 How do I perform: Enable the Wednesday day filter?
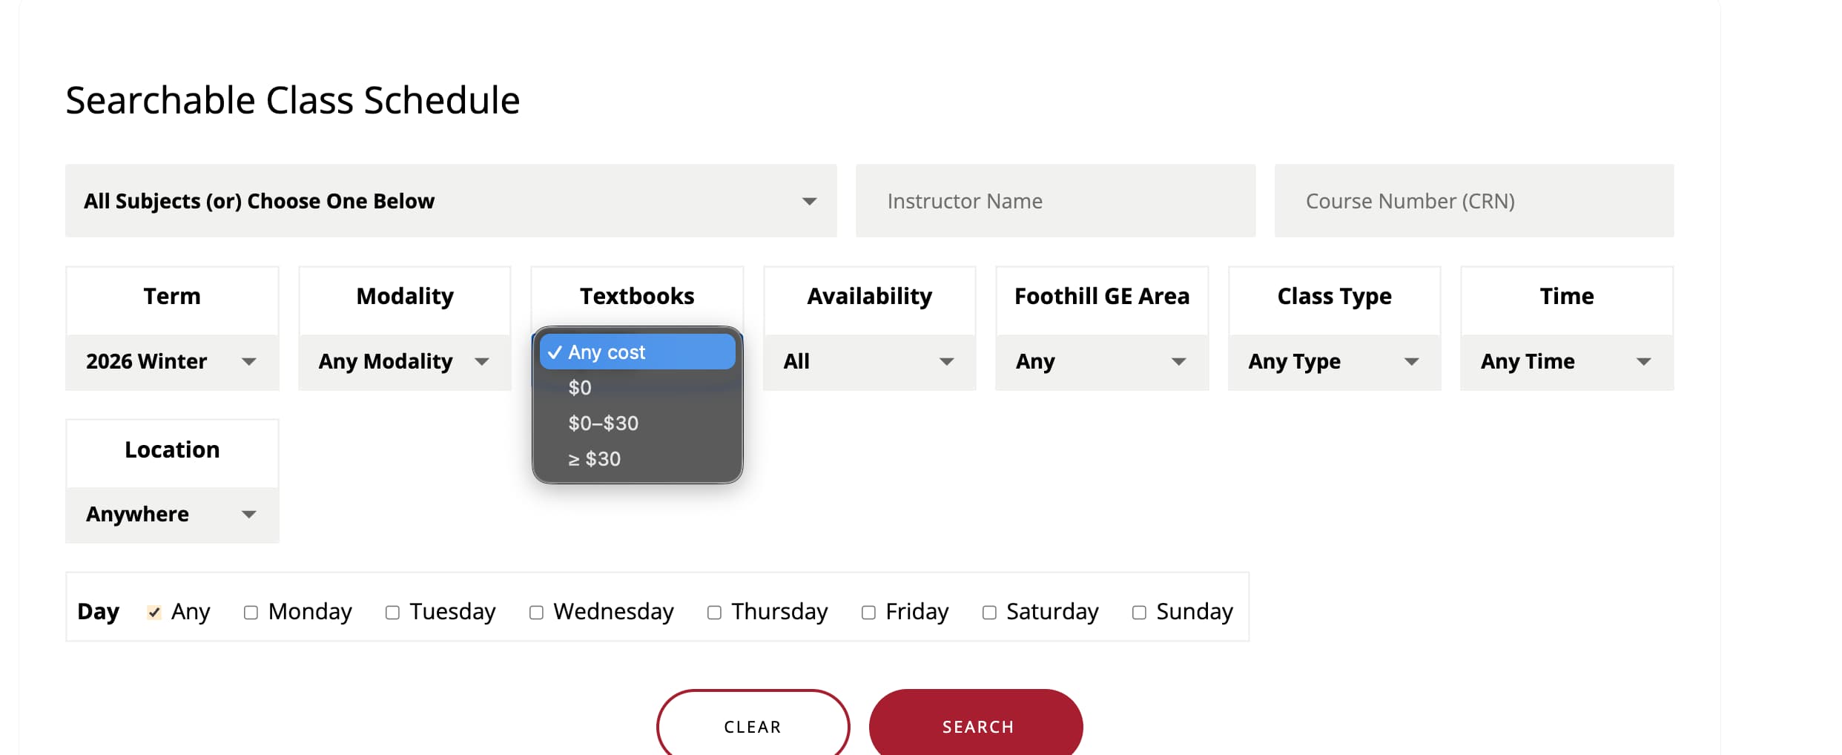click(535, 611)
